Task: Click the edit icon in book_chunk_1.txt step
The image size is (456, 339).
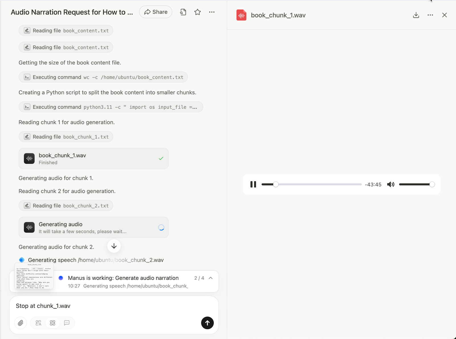Action: point(27,137)
